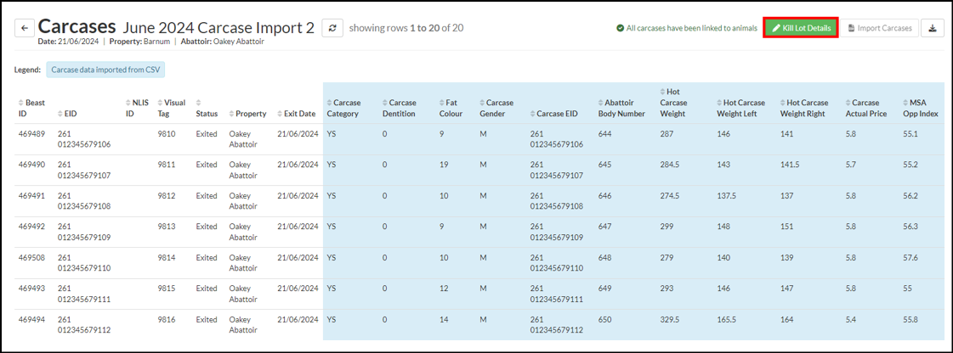Click Hot Carcase Weight Right 151
This screenshot has width=953, height=353.
coord(786,227)
